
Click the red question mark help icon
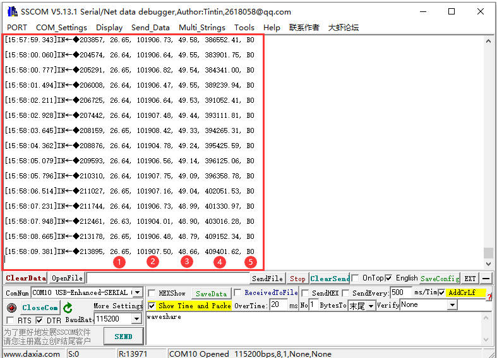489,297
